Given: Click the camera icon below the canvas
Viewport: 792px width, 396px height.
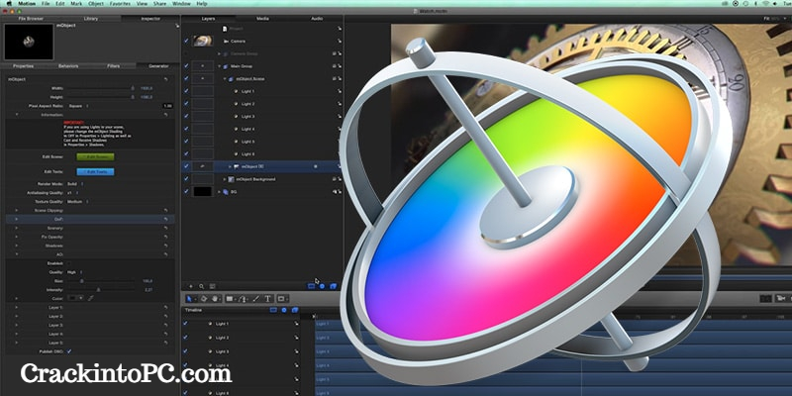Looking at the screenshot, I should coord(781,299).
